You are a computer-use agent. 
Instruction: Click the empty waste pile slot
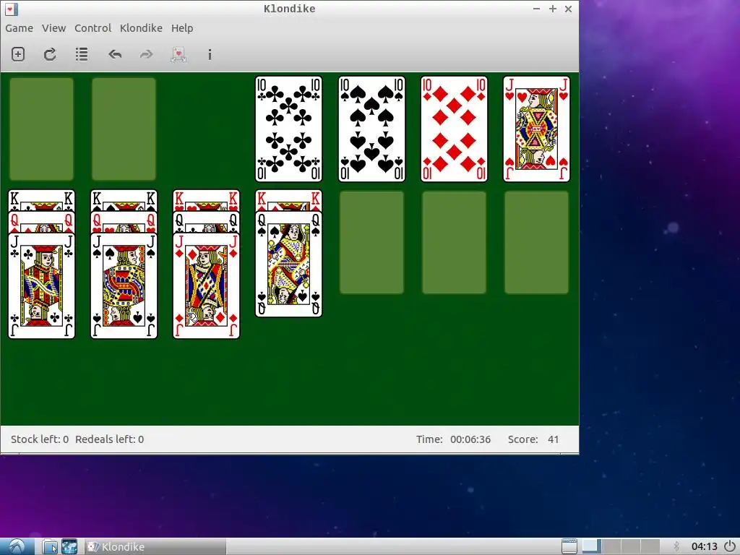pyautogui.click(x=124, y=129)
